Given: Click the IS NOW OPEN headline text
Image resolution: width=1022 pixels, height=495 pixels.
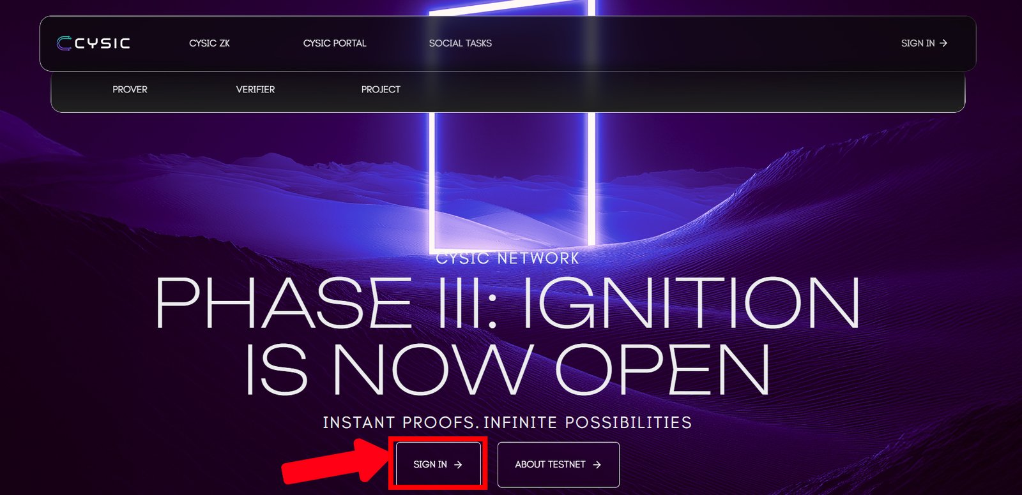Looking at the screenshot, I should tap(508, 369).
